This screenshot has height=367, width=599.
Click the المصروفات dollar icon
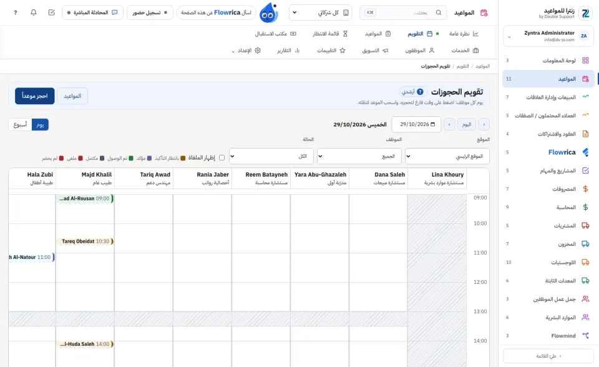[585, 189]
